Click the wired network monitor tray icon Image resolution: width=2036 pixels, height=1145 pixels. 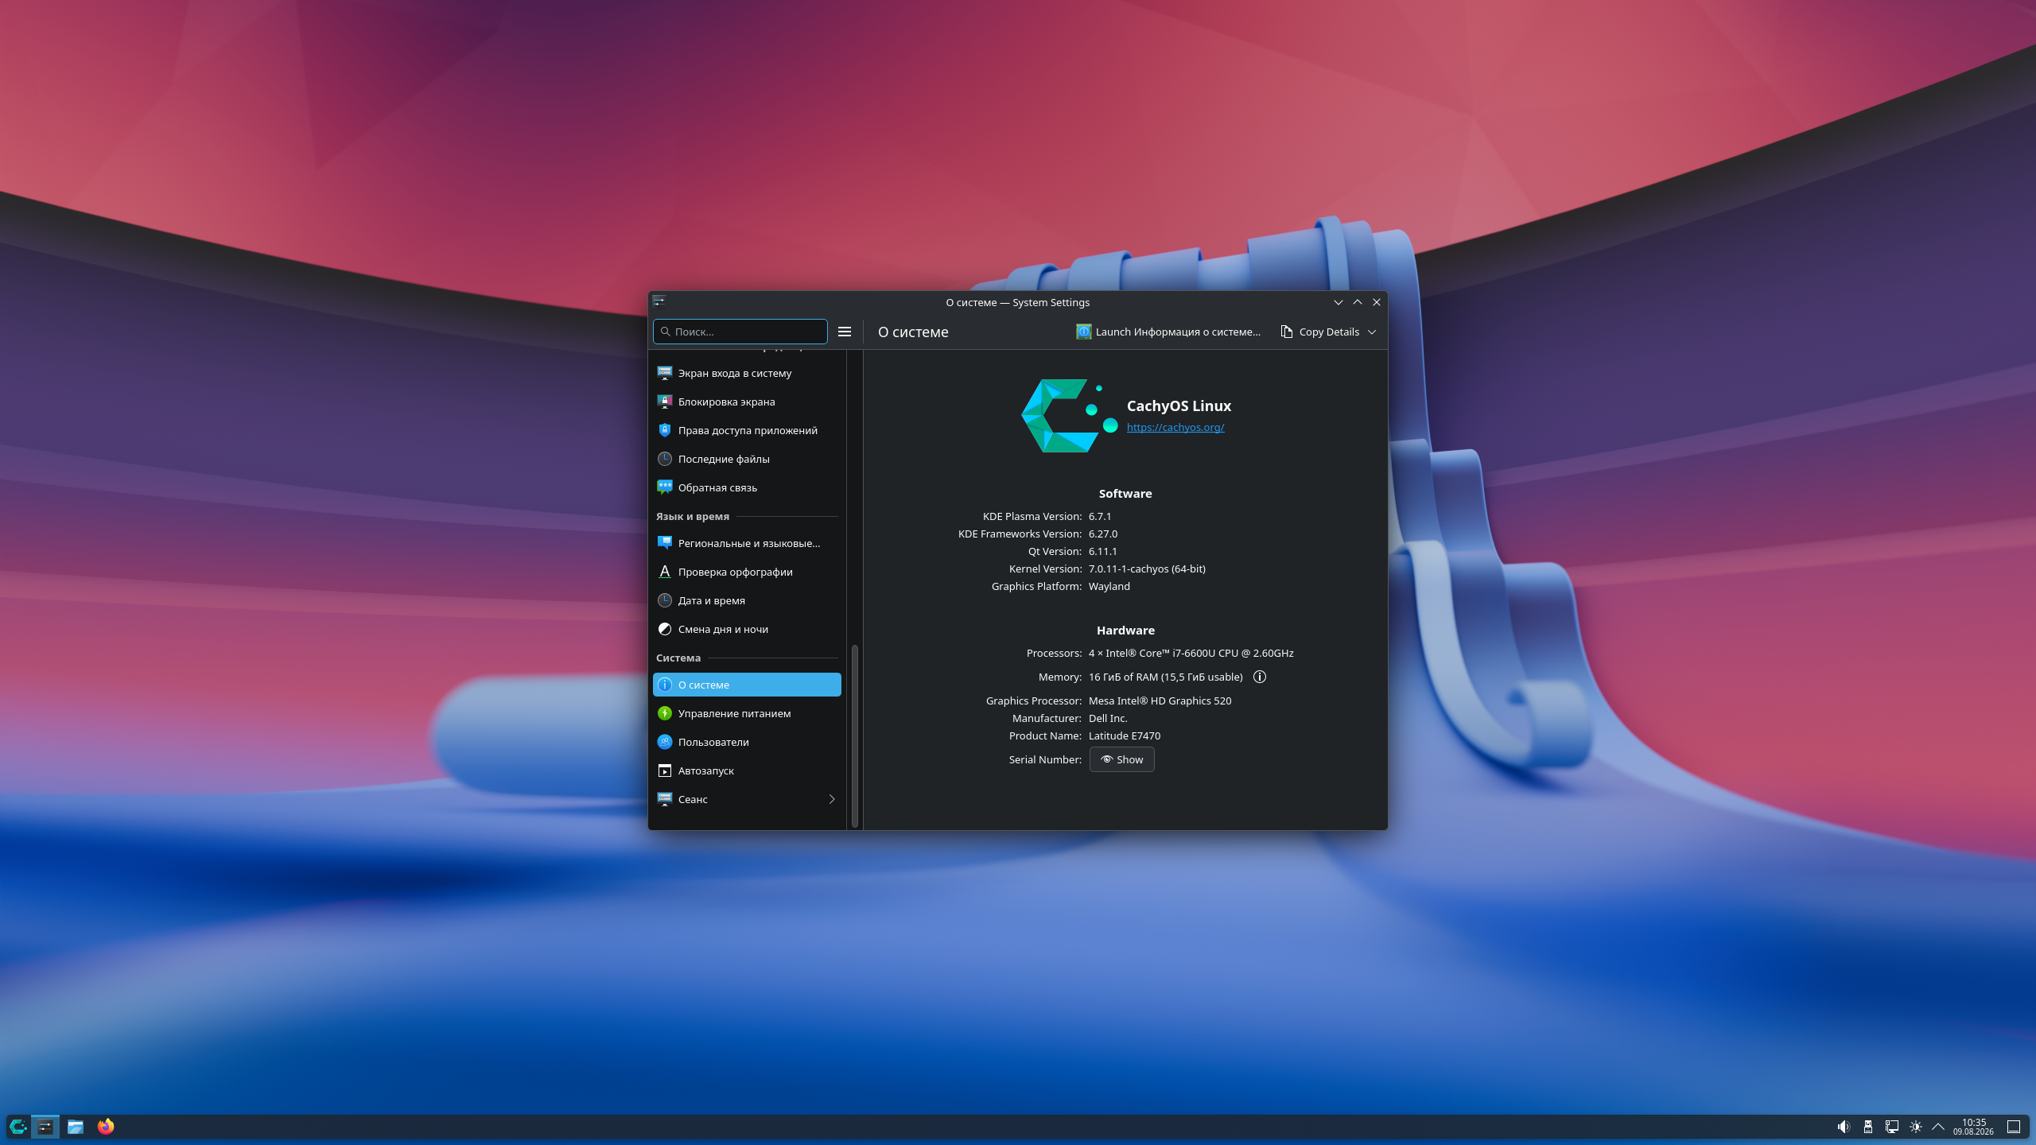click(x=1892, y=1127)
